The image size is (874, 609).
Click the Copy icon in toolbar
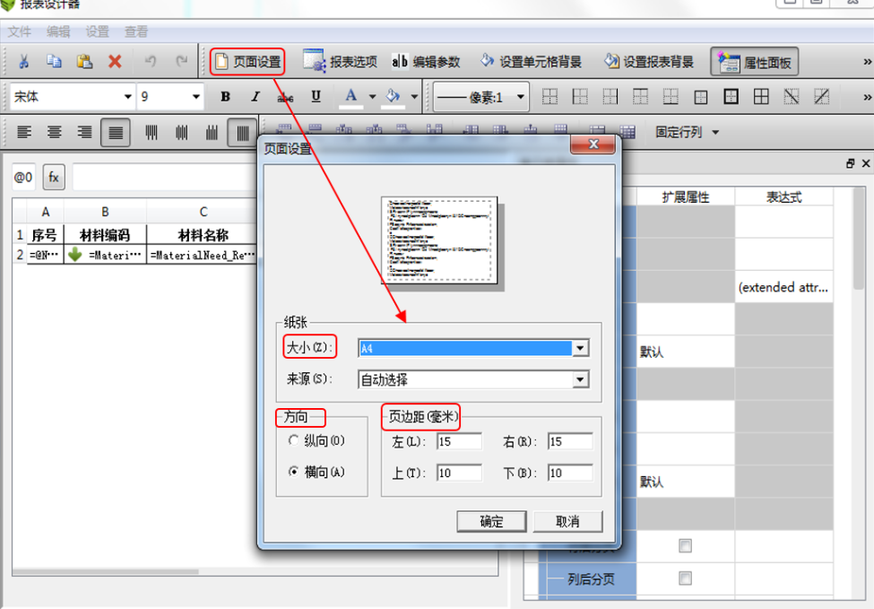[x=54, y=61]
